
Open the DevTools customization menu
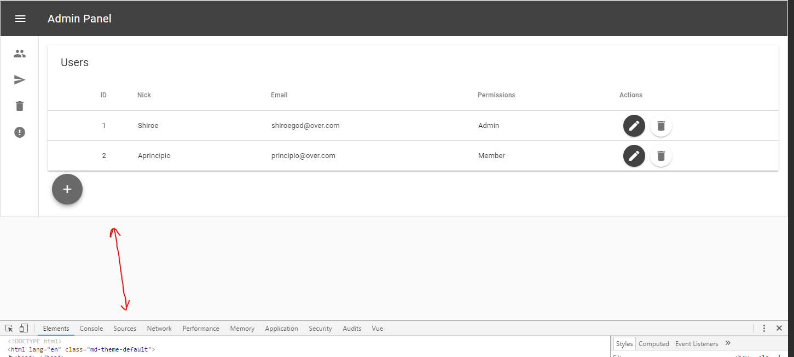click(x=764, y=328)
